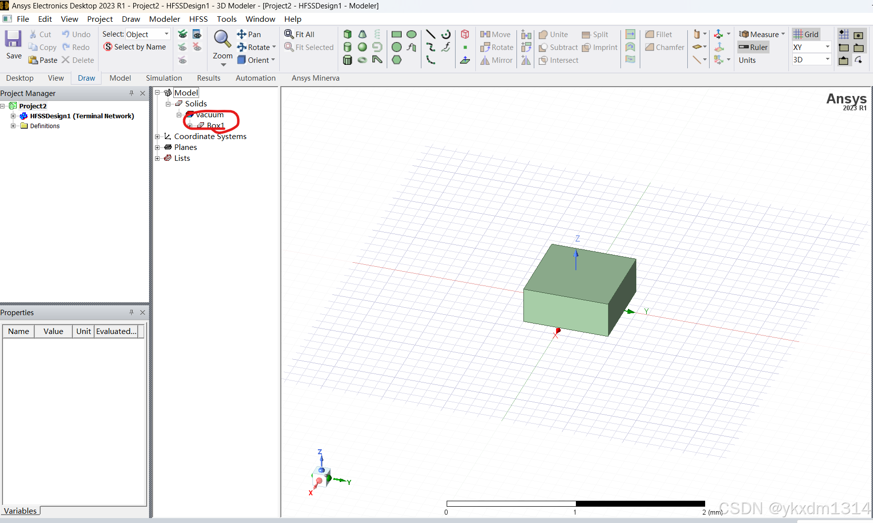Viewport: 873px width, 523px height.
Task: Open the Variables tab in Properties
Action: 20,511
